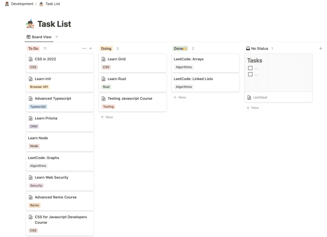
Task: Click the Typescript tag
Action: click(38, 107)
